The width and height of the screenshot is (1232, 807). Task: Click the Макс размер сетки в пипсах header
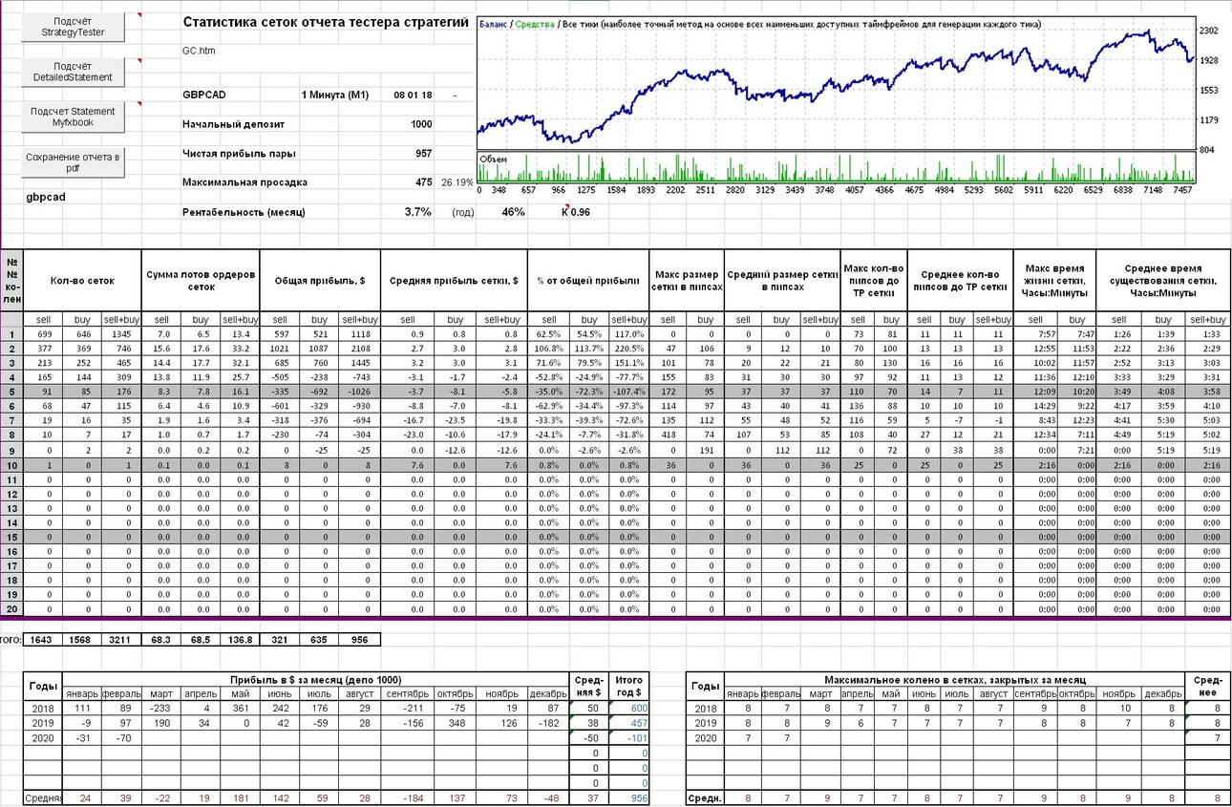pos(687,281)
